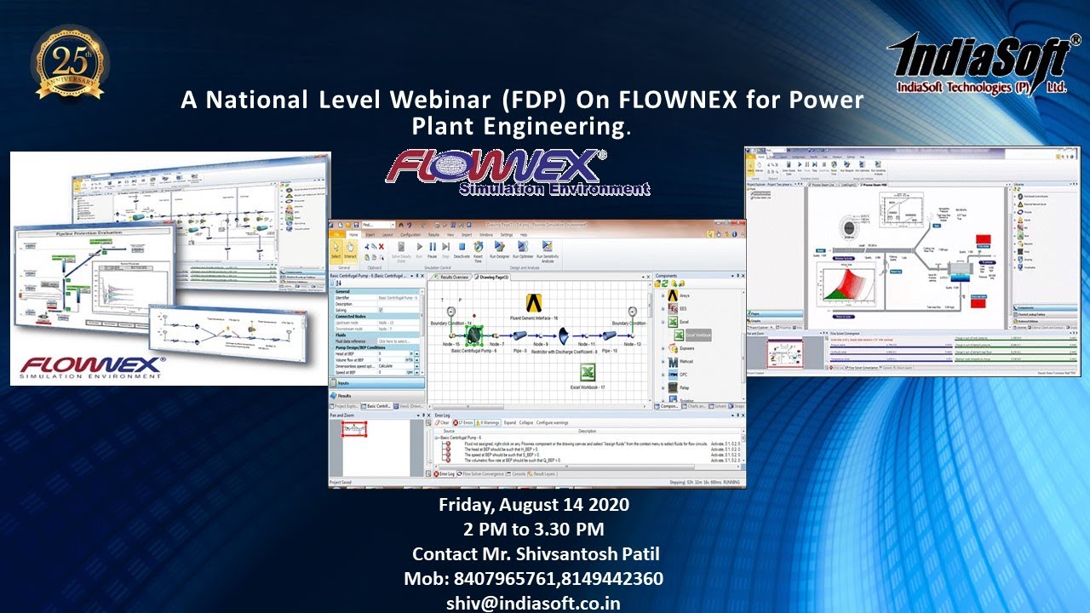This screenshot has width=1090, height=613.
Task: Open Settings ribbon tab in center window
Action: 507,234
